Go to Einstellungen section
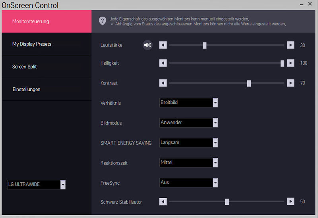 tap(47, 90)
